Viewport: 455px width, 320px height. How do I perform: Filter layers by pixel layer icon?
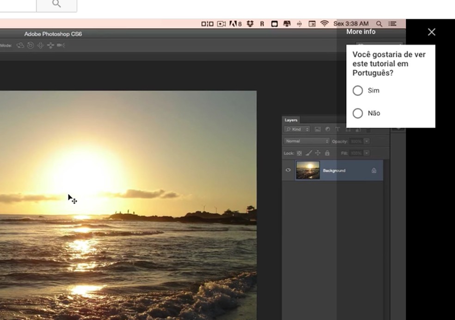click(x=318, y=129)
